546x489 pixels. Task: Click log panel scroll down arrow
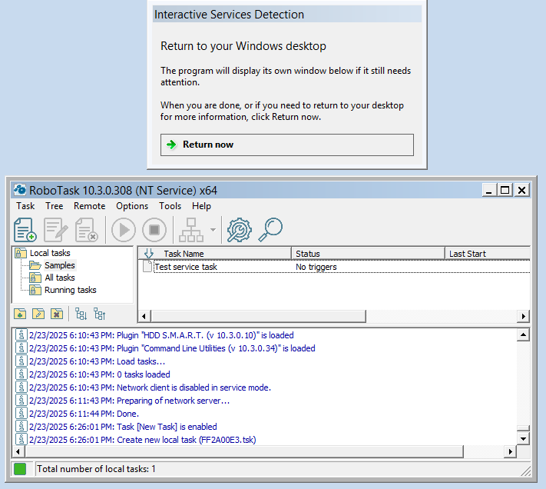[x=523, y=439]
